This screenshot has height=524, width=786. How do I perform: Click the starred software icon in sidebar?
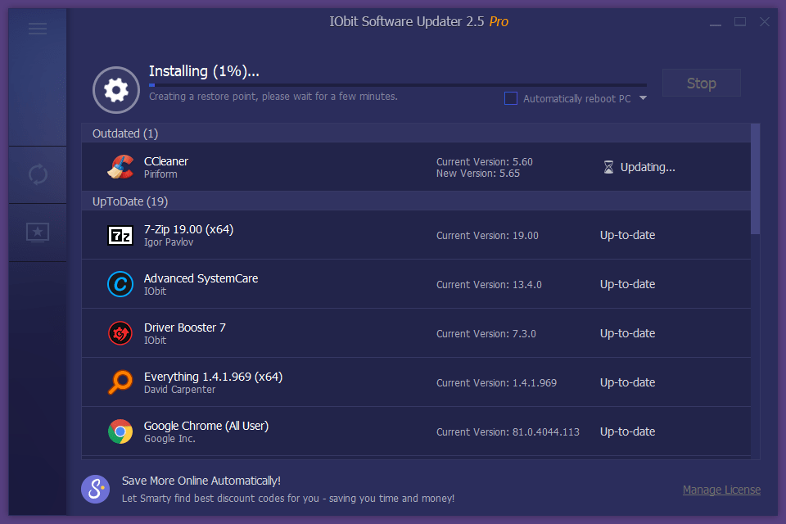click(37, 233)
